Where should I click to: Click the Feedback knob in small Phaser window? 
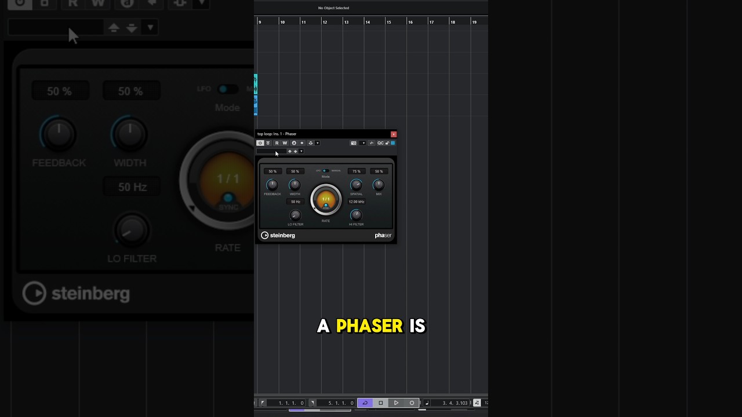click(272, 185)
